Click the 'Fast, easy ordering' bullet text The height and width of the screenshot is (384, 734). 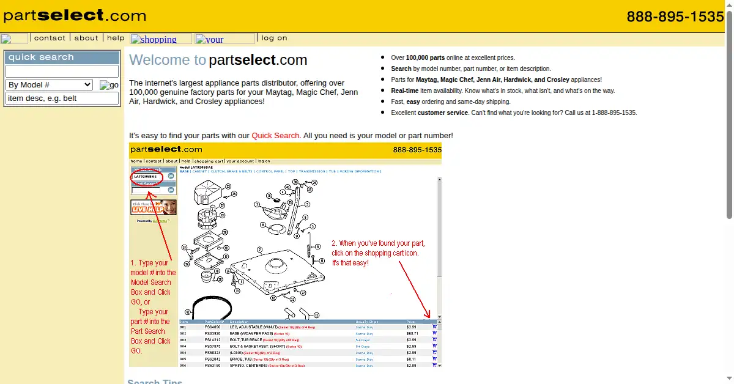point(451,102)
